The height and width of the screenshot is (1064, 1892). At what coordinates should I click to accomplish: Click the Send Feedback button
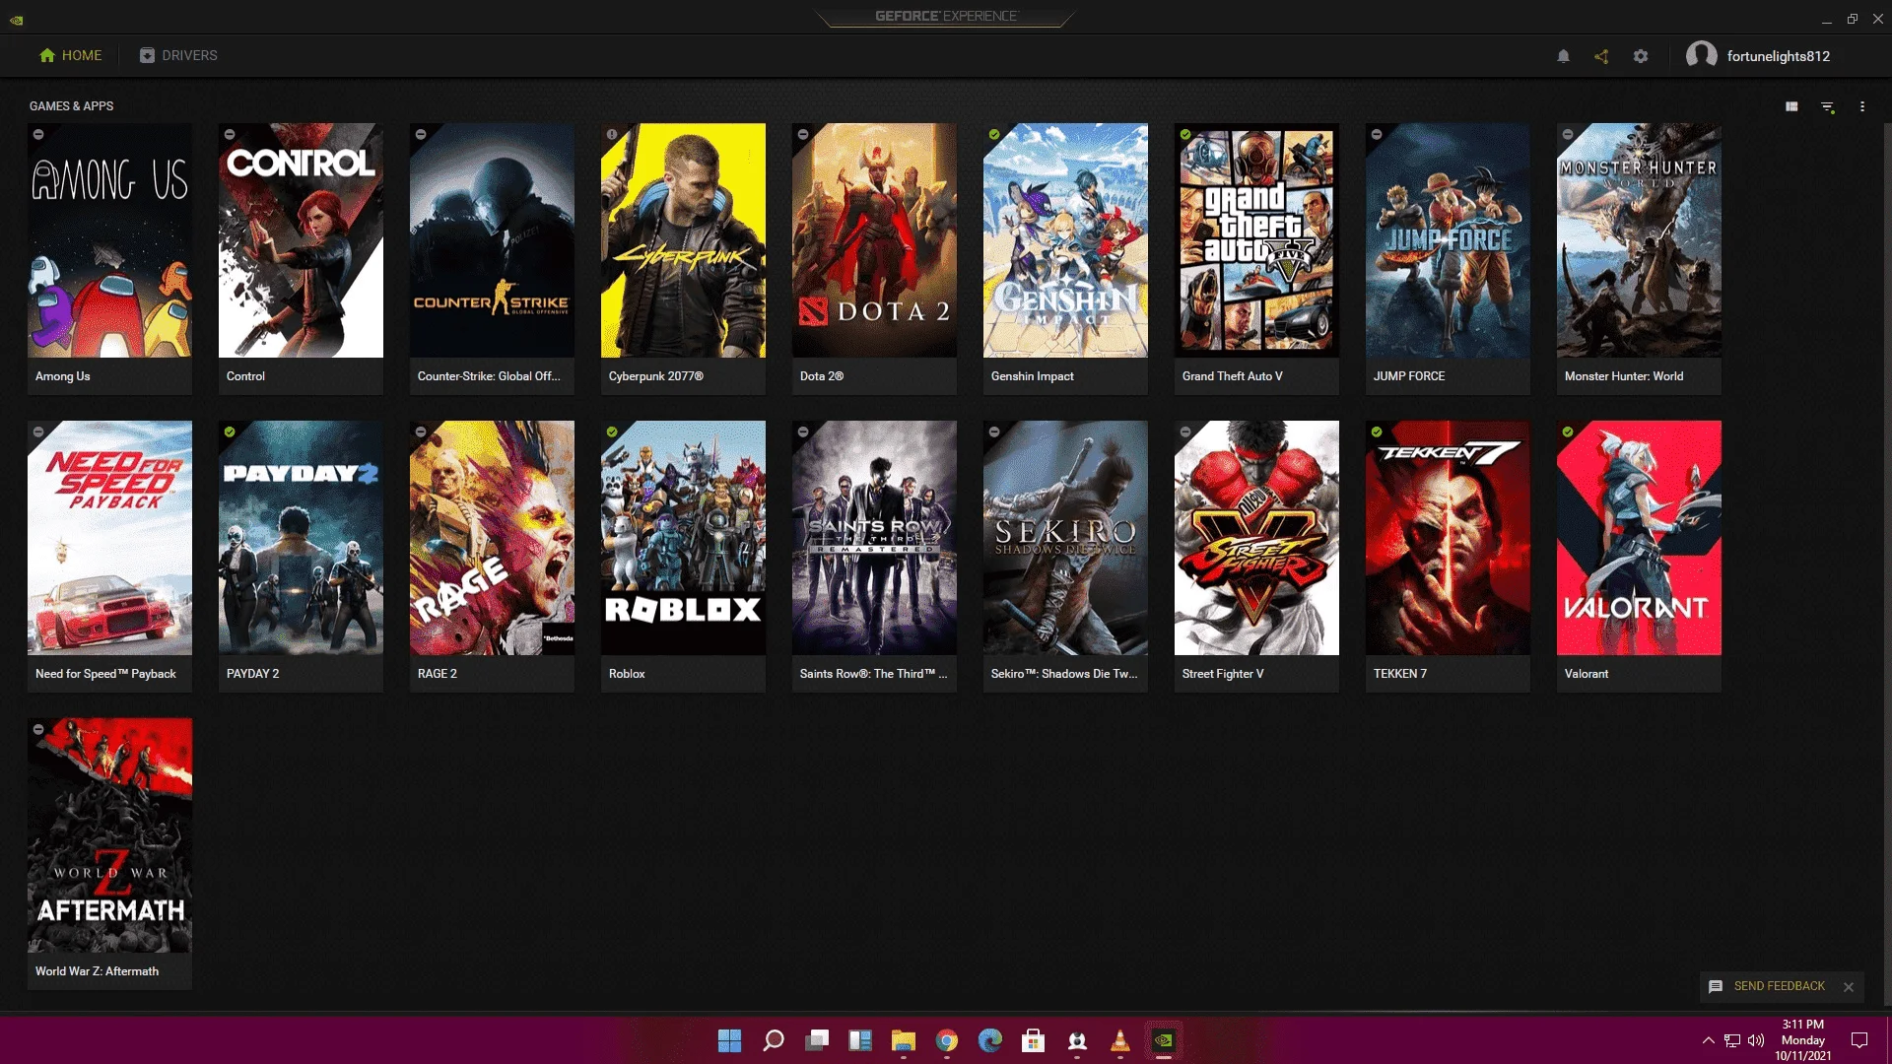point(1768,986)
